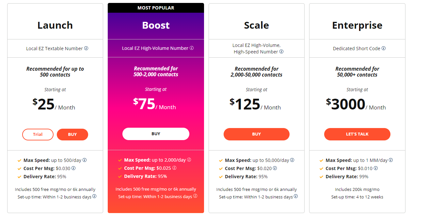Buy the Scale plan at $125/month

point(257,134)
